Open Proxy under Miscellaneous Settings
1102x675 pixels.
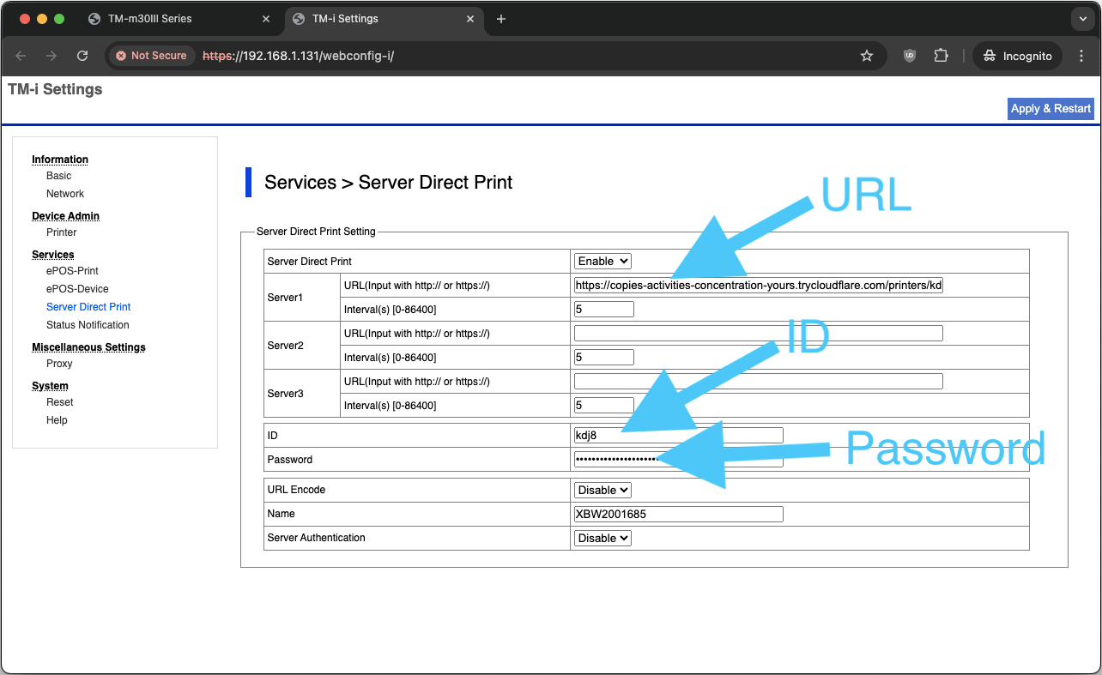(x=59, y=364)
